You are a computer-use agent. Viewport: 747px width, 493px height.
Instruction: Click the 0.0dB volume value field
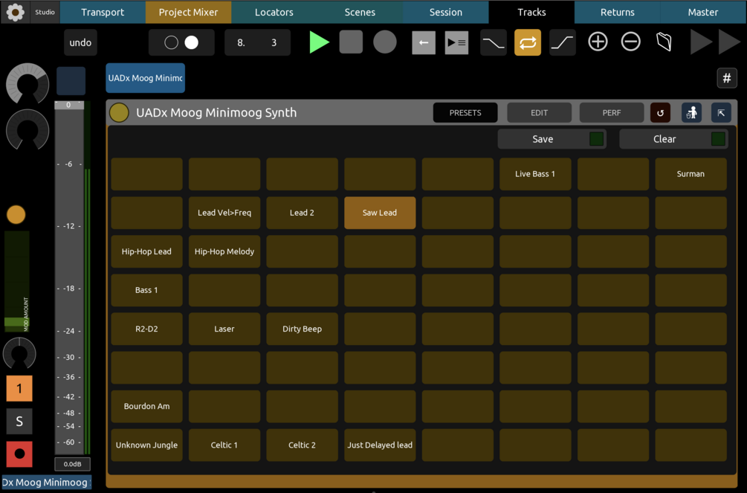(x=72, y=463)
